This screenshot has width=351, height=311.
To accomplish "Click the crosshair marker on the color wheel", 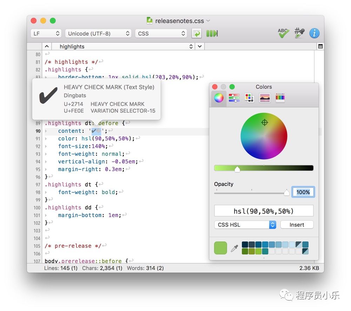I will coord(265,122).
